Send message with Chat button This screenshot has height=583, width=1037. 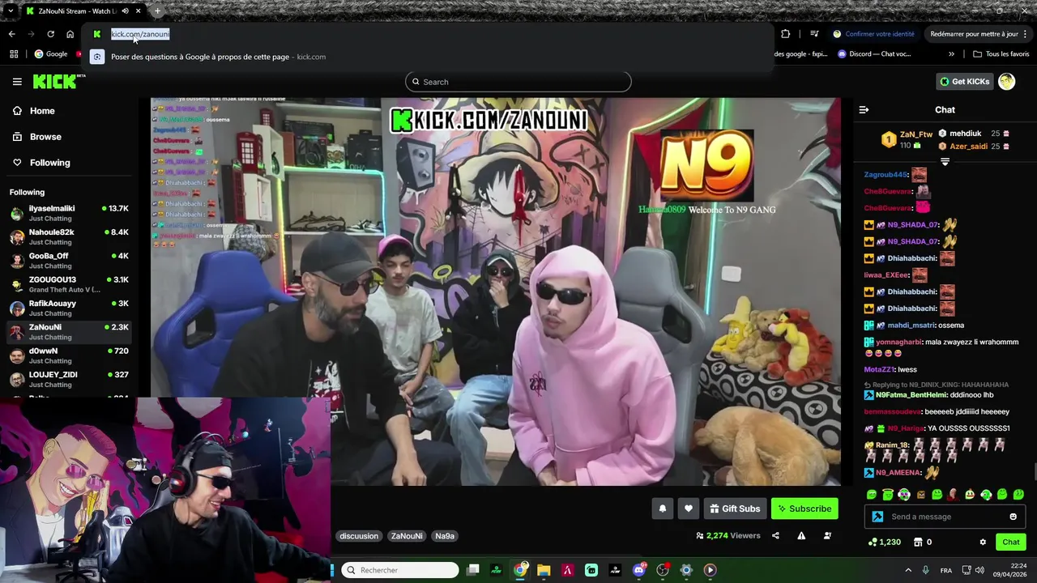1010,542
